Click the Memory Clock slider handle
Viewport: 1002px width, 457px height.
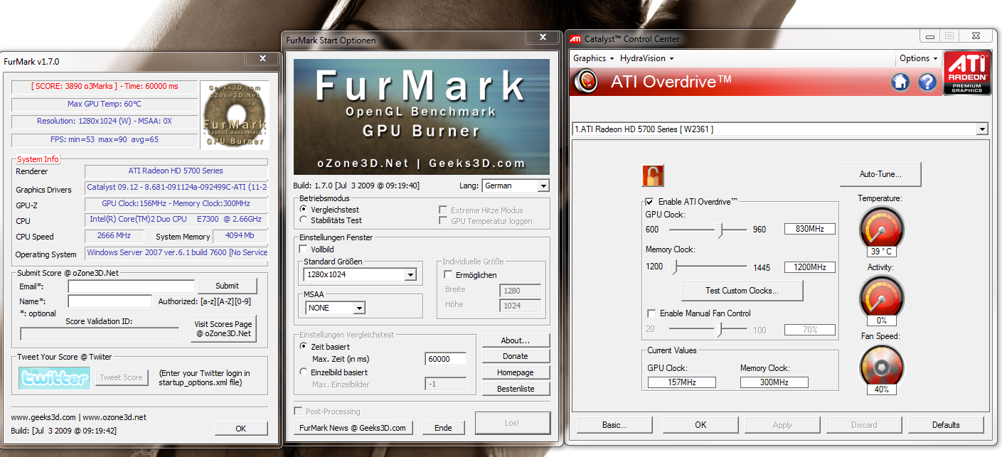(x=674, y=267)
